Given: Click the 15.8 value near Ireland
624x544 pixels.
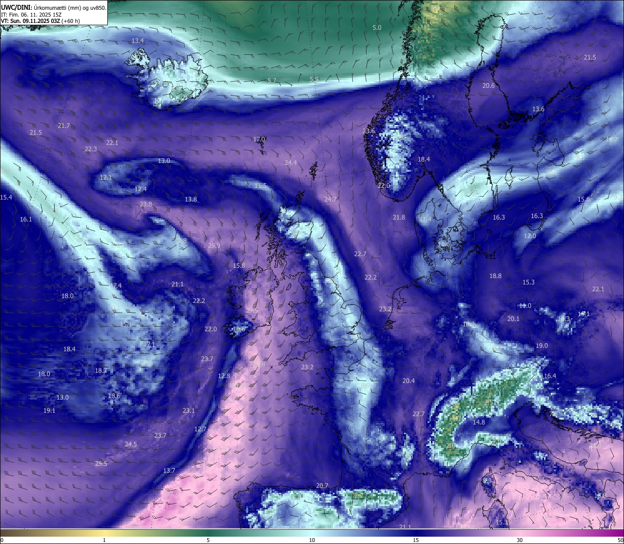Looking at the screenshot, I should click(x=239, y=265).
